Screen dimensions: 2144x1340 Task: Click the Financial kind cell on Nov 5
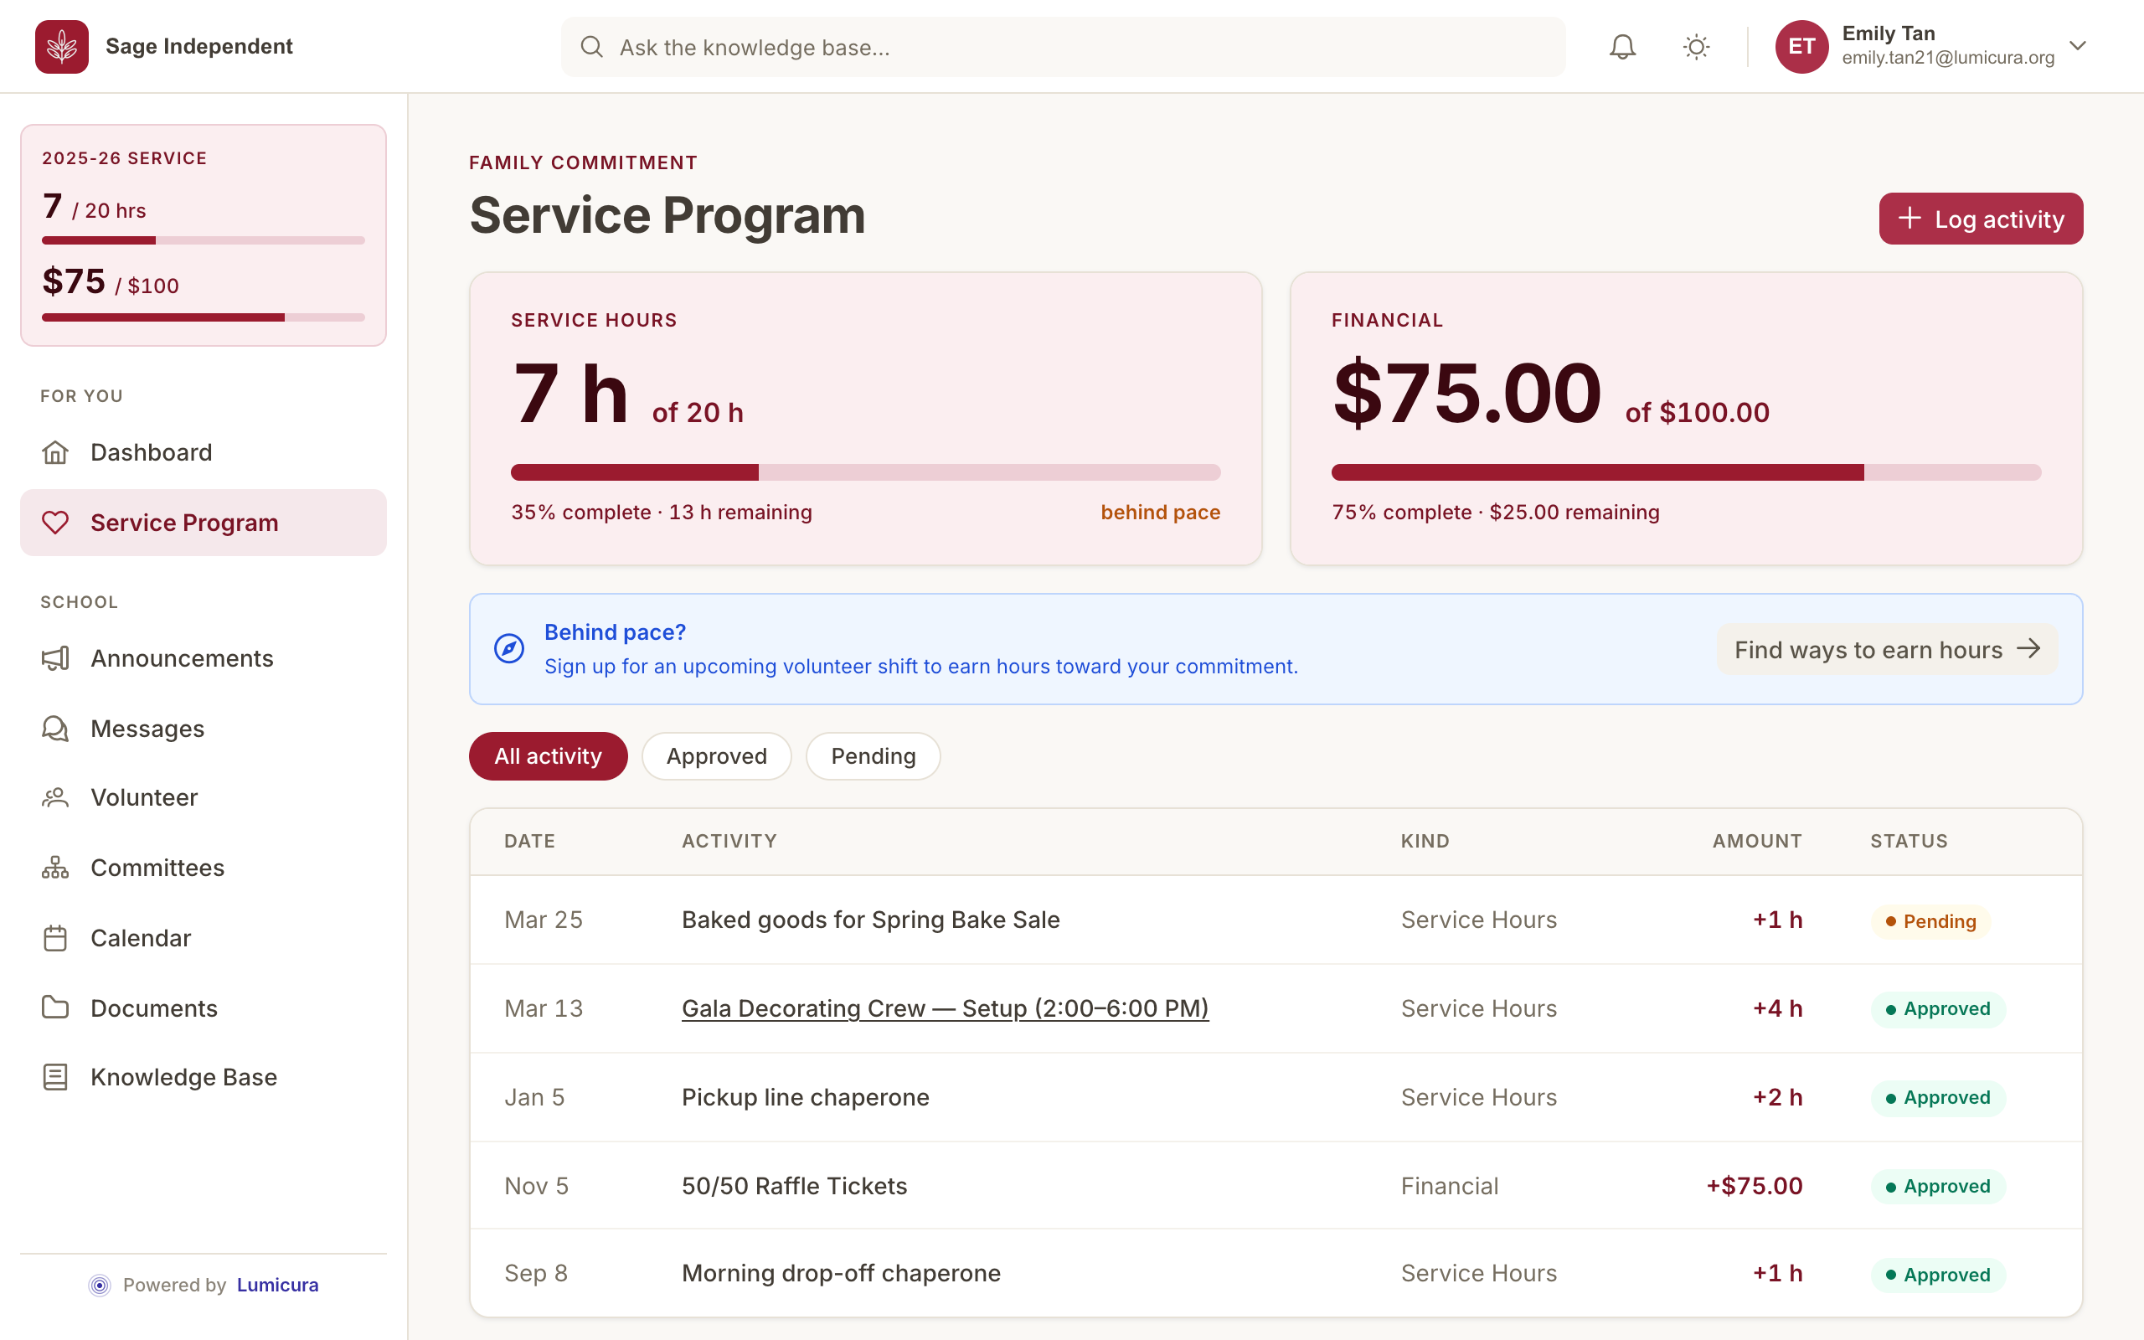(1450, 1186)
